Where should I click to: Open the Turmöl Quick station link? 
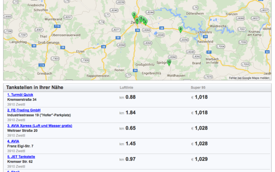(20, 95)
